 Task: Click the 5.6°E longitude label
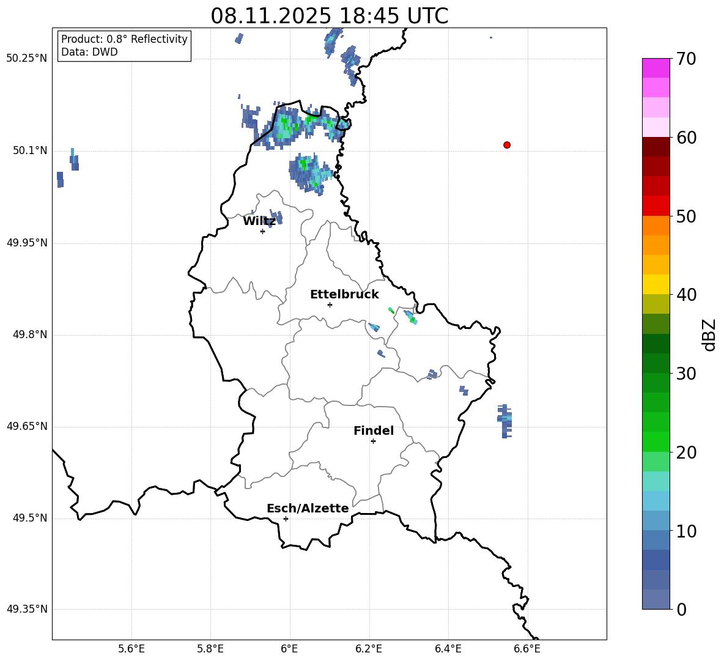pyautogui.click(x=131, y=649)
